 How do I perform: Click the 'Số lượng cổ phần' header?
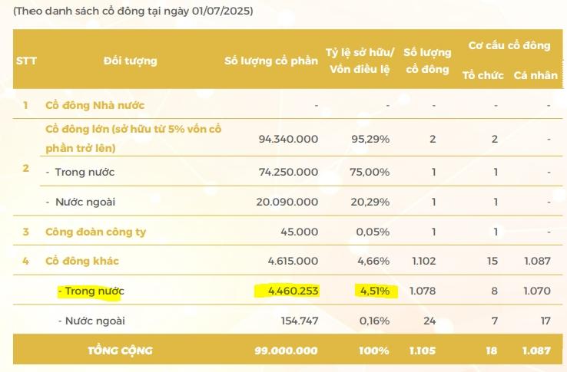pyautogui.click(x=270, y=61)
